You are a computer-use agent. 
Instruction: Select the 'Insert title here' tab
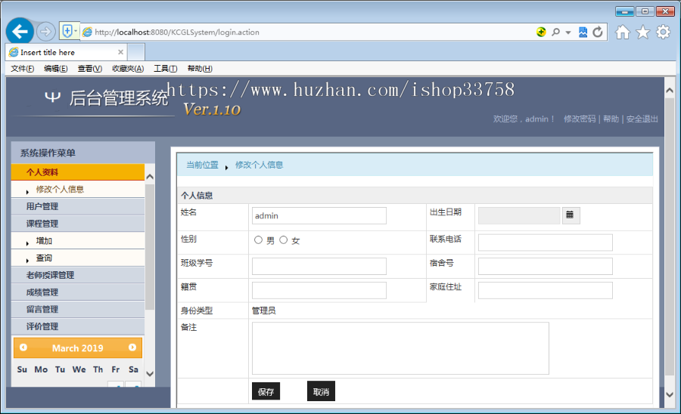pos(66,52)
